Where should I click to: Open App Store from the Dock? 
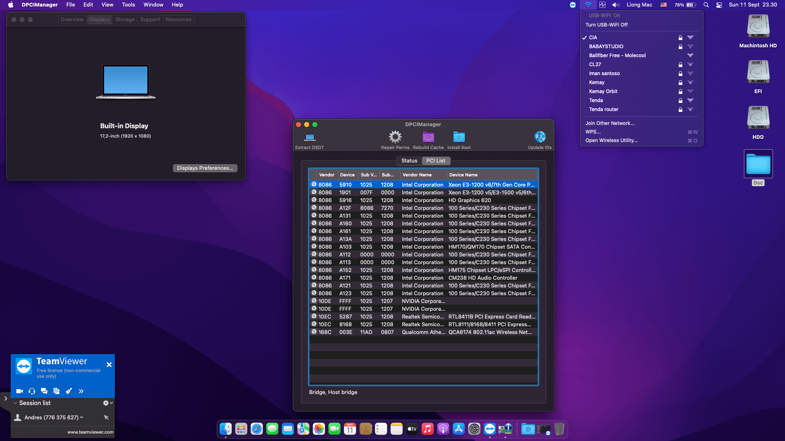[459, 429]
